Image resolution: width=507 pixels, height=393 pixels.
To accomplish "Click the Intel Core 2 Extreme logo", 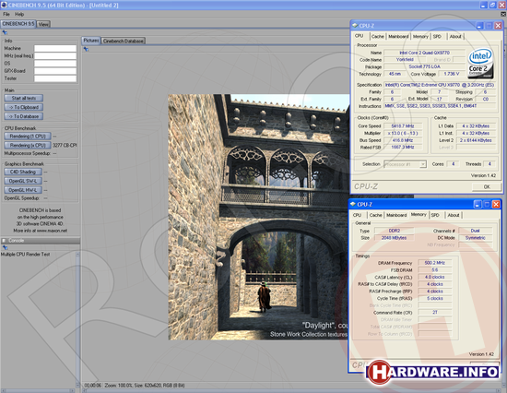I will [481, 64].
